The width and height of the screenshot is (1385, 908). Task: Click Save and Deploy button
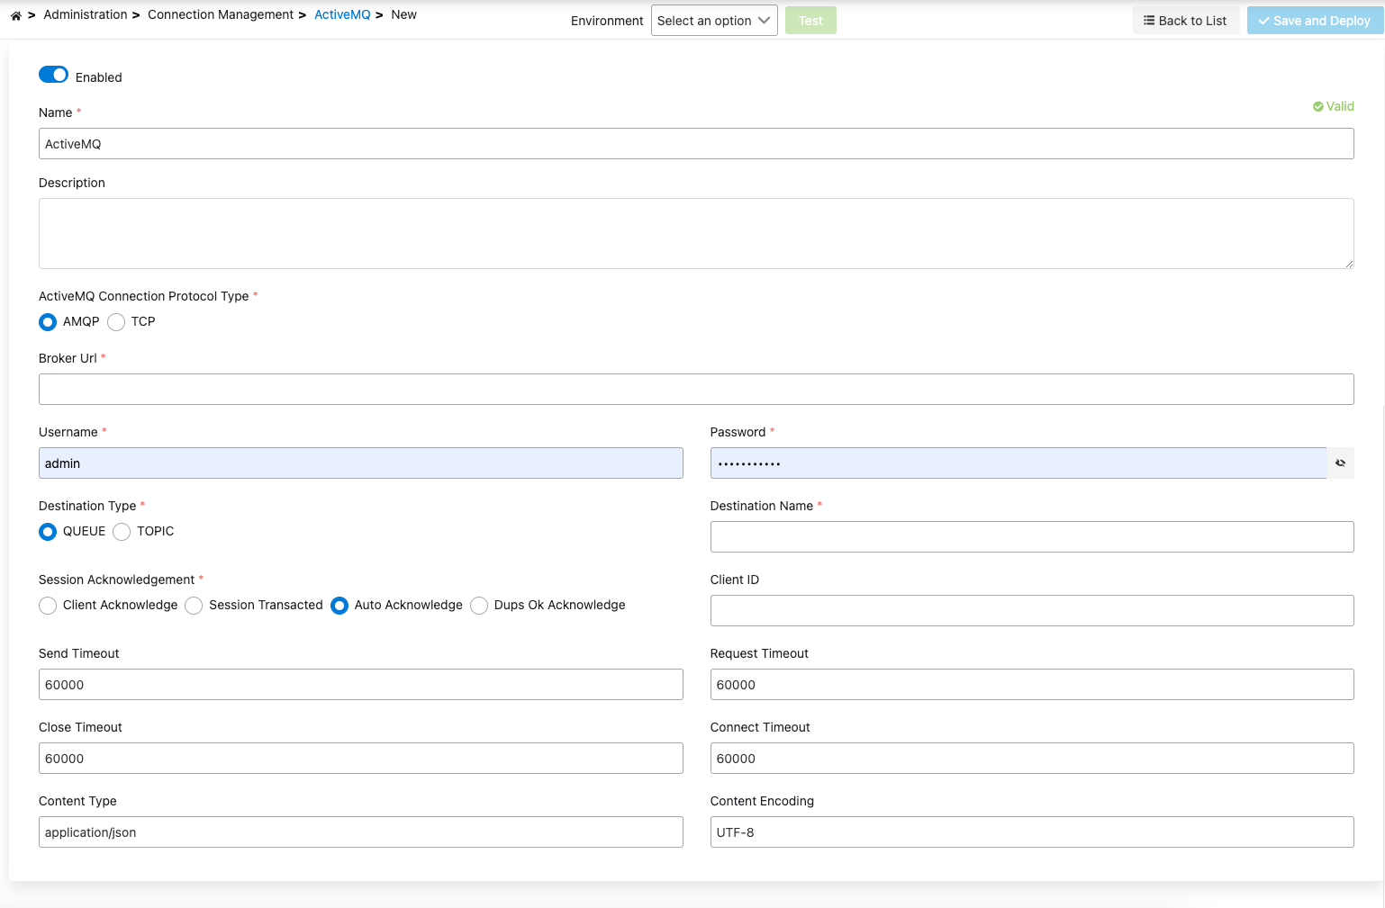1314,21
